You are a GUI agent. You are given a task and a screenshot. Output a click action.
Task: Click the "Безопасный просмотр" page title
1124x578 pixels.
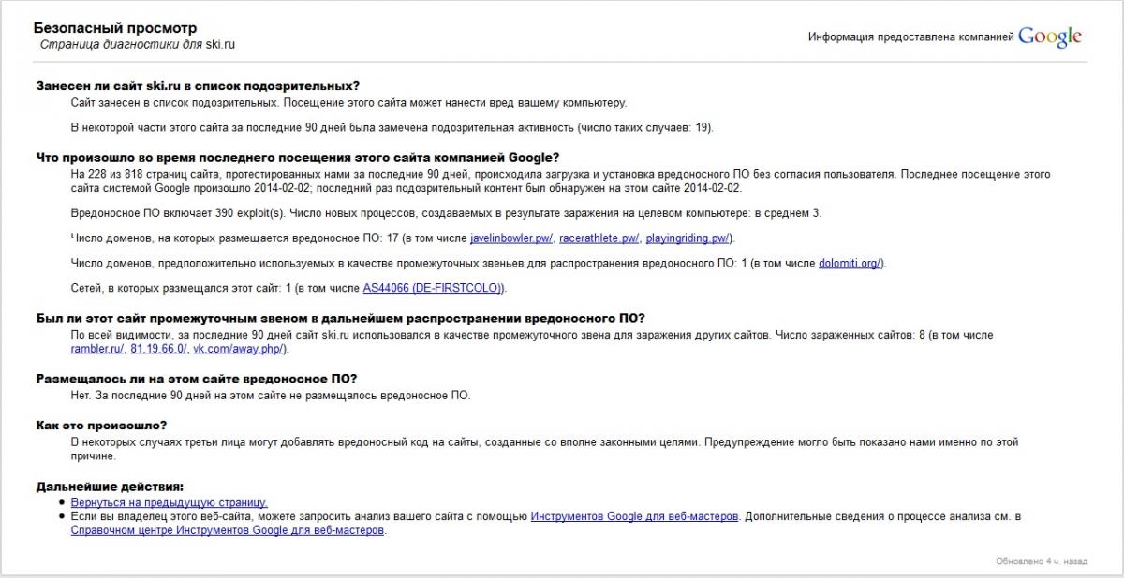(115, 28)
